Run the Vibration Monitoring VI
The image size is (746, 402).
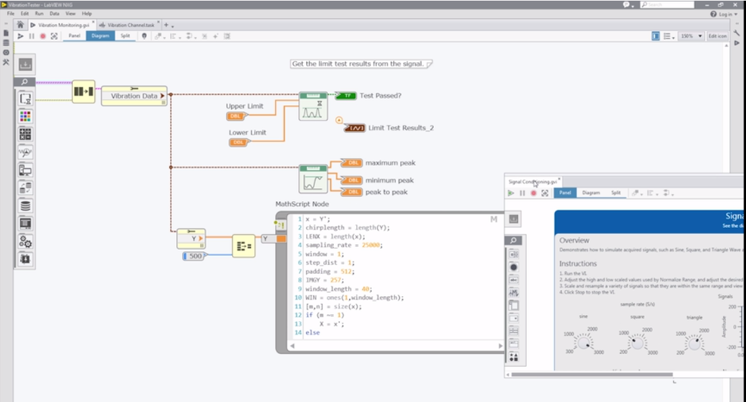point(20,36)
